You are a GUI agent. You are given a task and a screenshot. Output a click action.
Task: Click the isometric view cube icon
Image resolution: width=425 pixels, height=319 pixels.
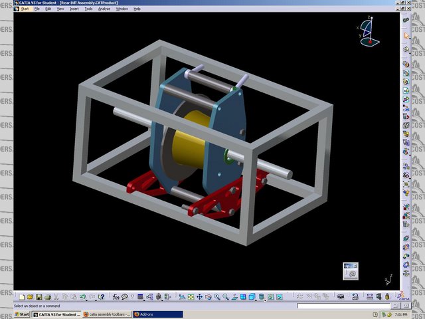[x=252, y=297]
